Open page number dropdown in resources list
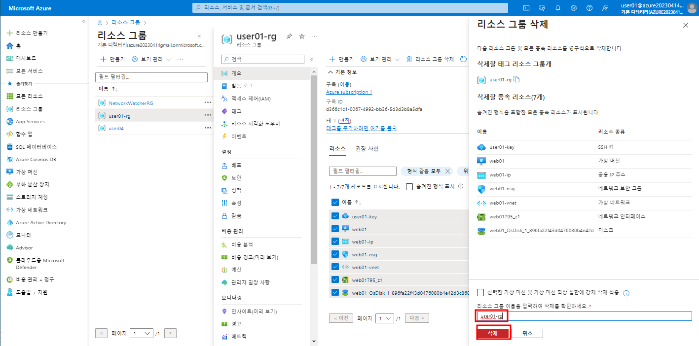699x346 pixels. pyautogui.click(x=385, y=318)
